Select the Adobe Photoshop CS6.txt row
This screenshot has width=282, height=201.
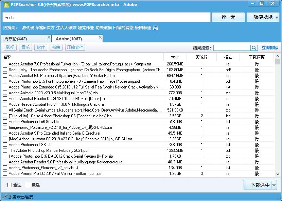[x=138, y=145]
